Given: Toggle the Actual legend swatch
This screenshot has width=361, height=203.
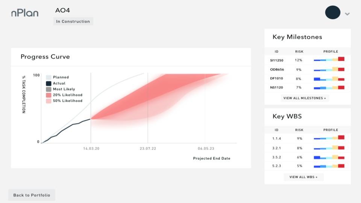Looking at the screenshot, I should [49, 83].
